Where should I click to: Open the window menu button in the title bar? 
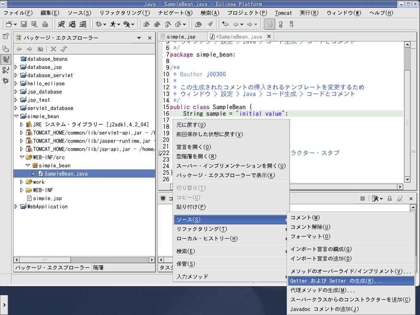[x=3, y=4]
